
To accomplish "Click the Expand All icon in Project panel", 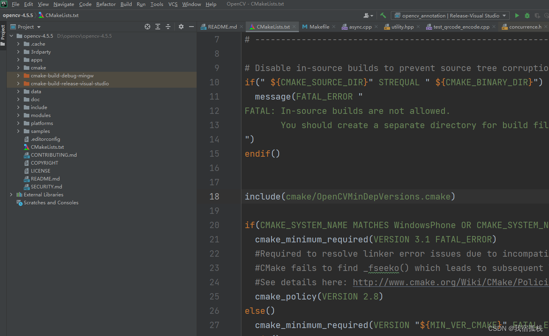I will coord(158,27).
